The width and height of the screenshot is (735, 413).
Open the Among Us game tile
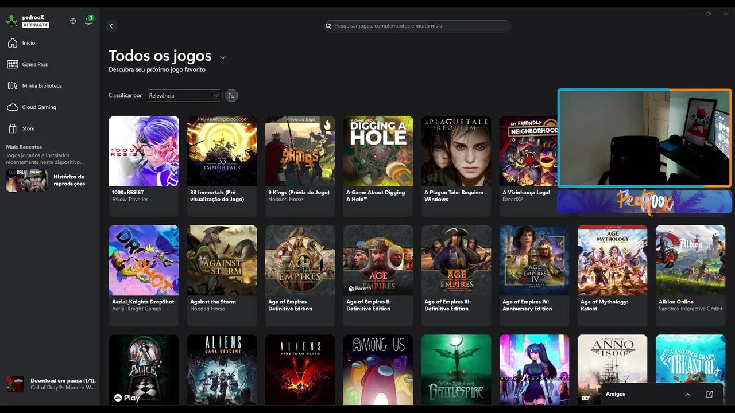[x=378, y=370]
